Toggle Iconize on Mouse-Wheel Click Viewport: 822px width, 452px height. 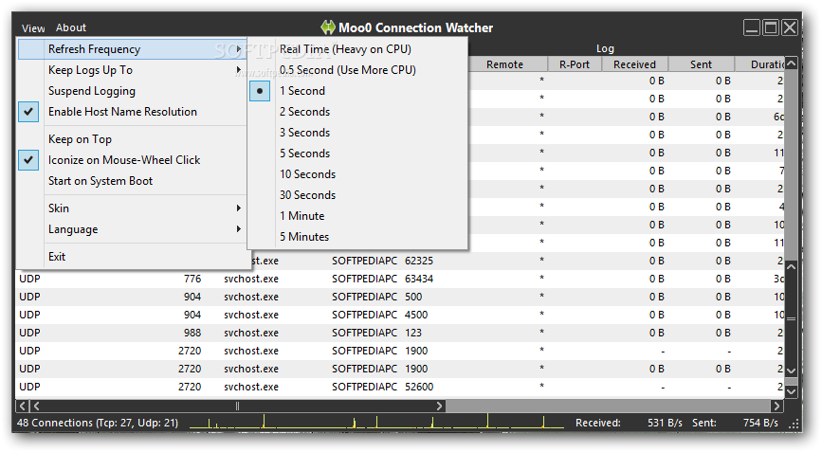tap(132, 160)
